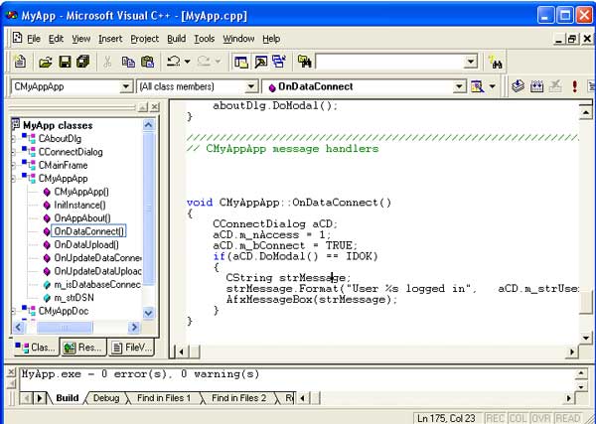Click the red exclamation Execute icon
The image size is (596, 424).
pyautogui.click(x=575, y=86)
